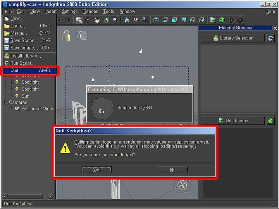Screen dimensions: 279x209
Task: Click the Quick View button
Action: tap(233, 121)
